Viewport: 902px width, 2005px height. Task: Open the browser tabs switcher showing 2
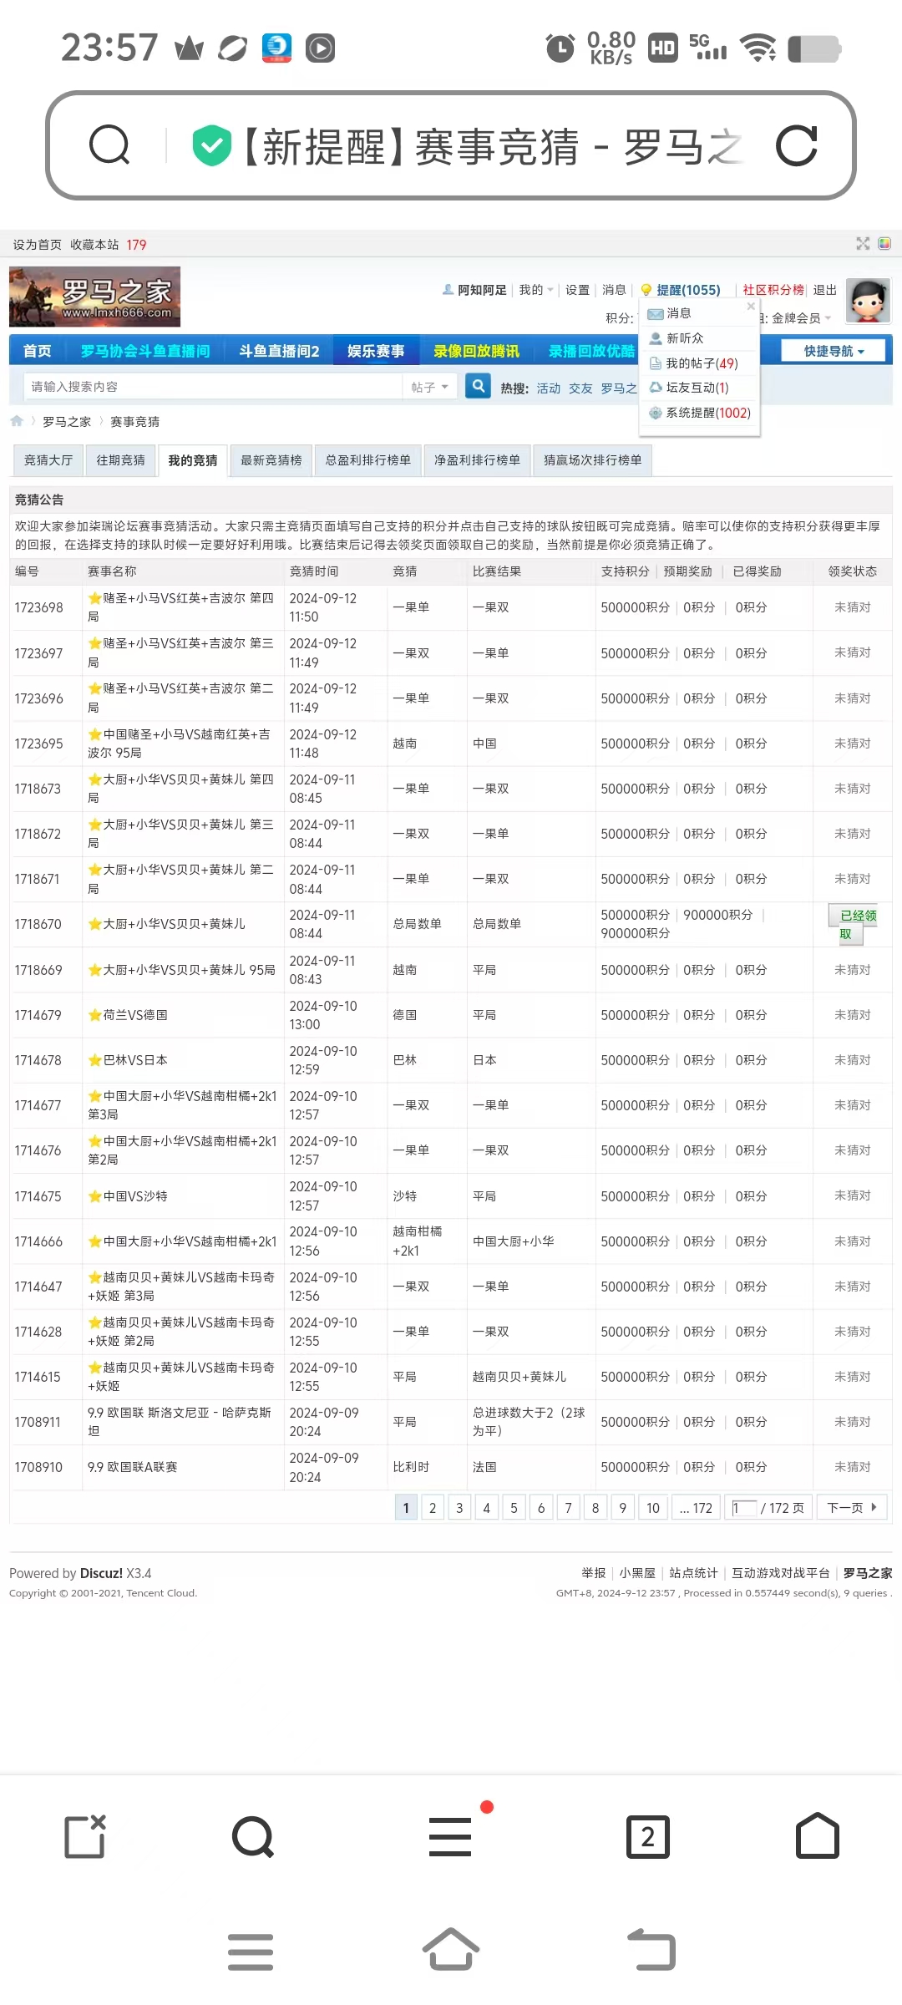[x=647, y=1837]
